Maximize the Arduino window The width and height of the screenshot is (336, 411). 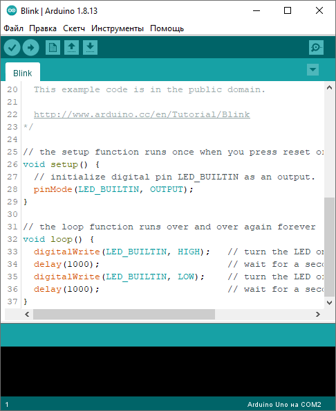pos(288,11)
